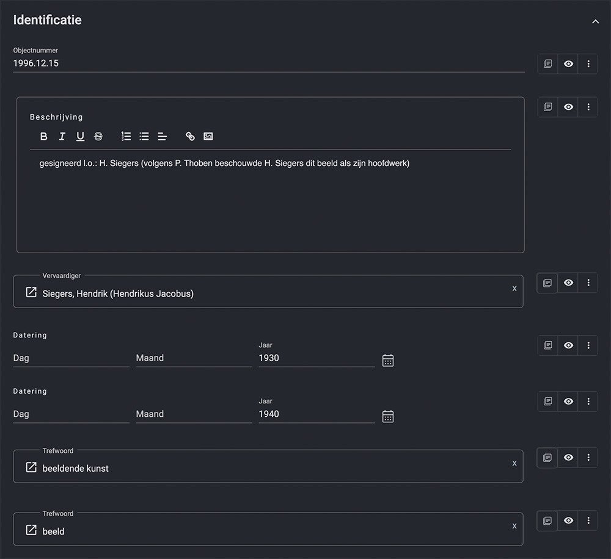Toggle italic formatting in Beschrijving editor
611x559 pixels.
tap(62, 136)
